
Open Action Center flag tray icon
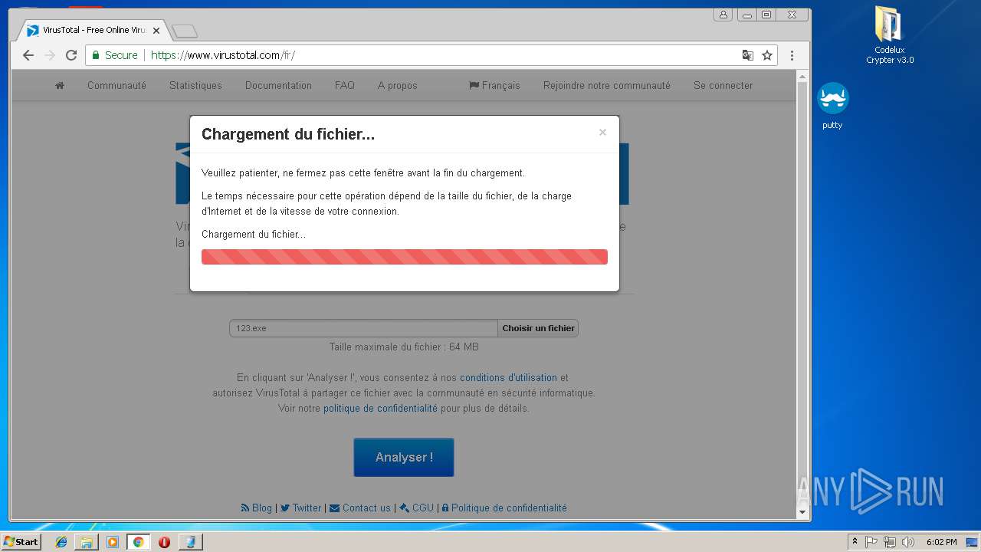(871, 542)
